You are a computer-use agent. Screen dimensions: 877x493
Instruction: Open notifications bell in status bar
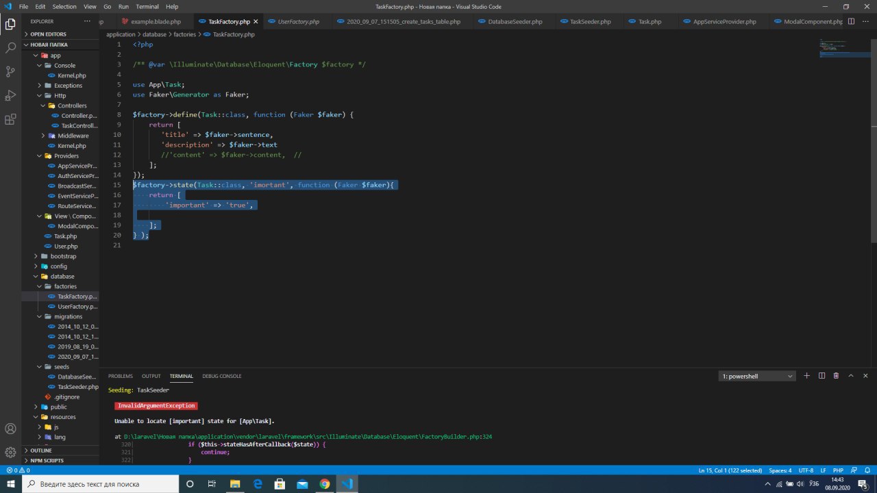[867, 470]
